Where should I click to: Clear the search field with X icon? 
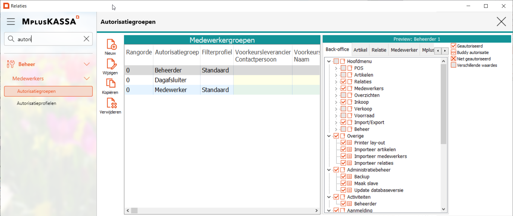point(86,39)
